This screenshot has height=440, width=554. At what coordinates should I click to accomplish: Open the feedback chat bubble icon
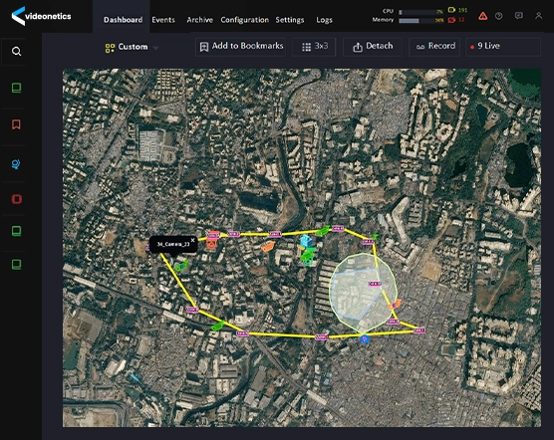click(x=519, y=16)
